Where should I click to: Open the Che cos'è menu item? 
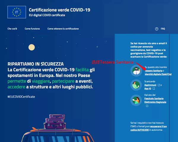click(x=12, y=29)
